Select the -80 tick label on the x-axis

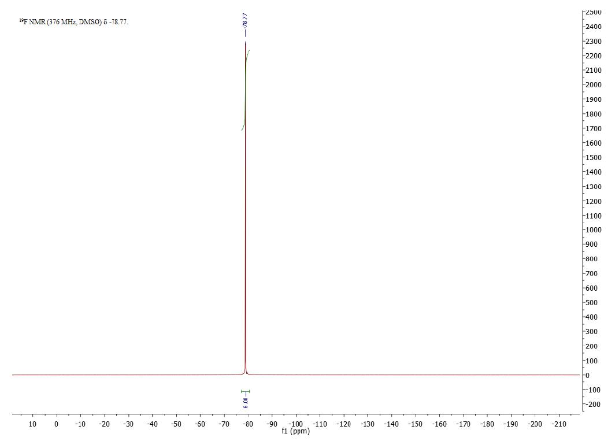click(x=249, y=423)
